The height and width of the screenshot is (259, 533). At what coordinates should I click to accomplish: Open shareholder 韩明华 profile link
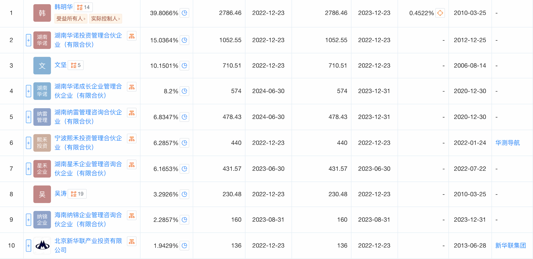tap(64, 7)
